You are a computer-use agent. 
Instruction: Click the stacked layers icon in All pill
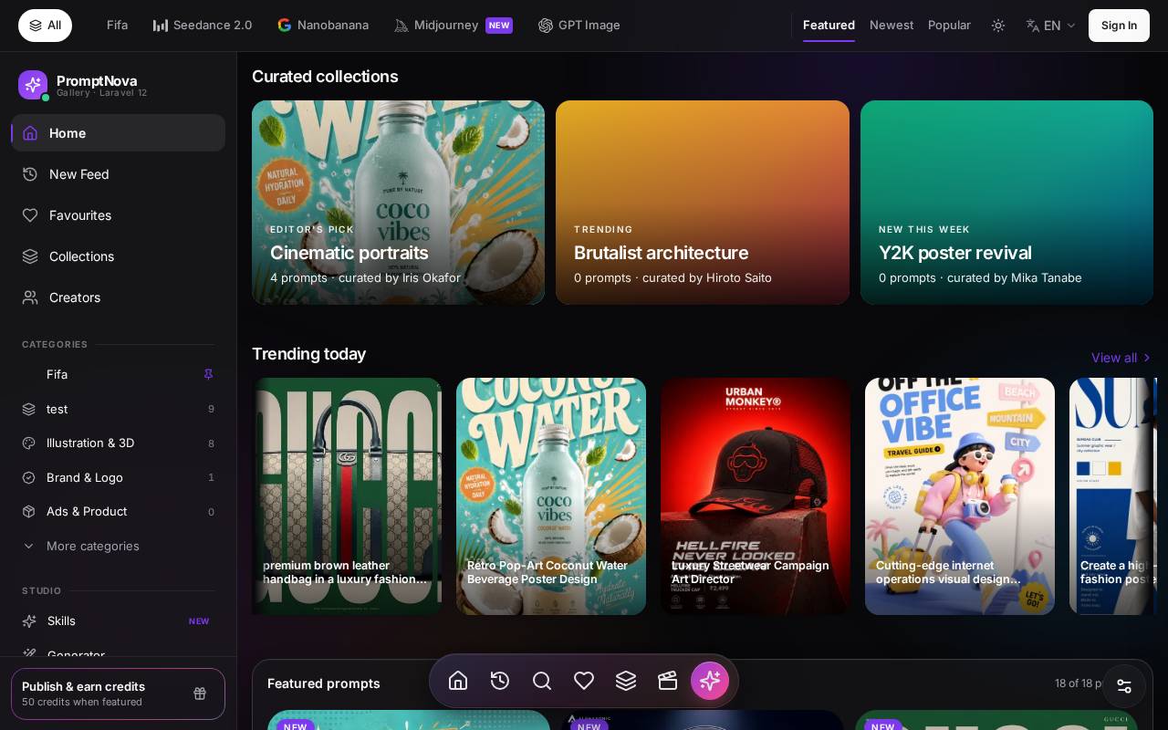36,26
